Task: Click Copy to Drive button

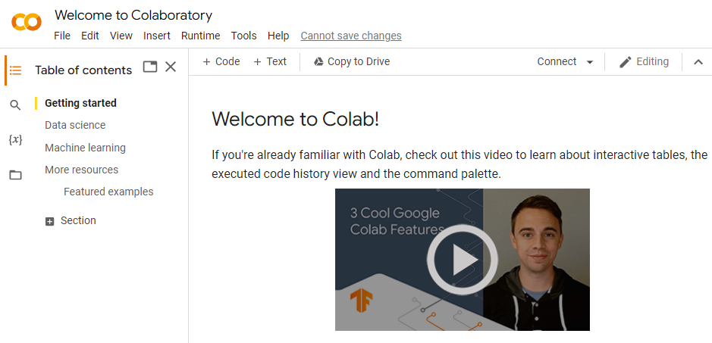Action: click(351, 62)
